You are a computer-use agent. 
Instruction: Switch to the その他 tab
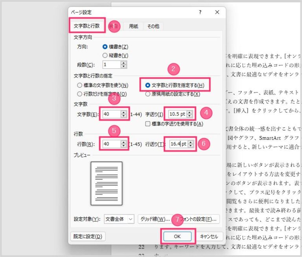click(153, 26)
